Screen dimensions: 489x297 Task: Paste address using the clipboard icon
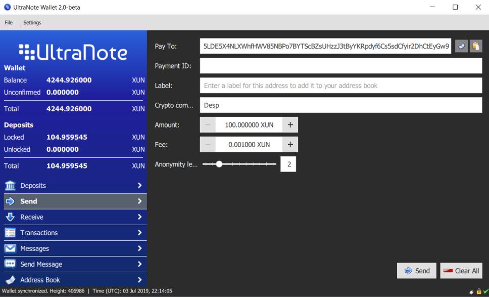pyautogui.click(x=475, y=46)
